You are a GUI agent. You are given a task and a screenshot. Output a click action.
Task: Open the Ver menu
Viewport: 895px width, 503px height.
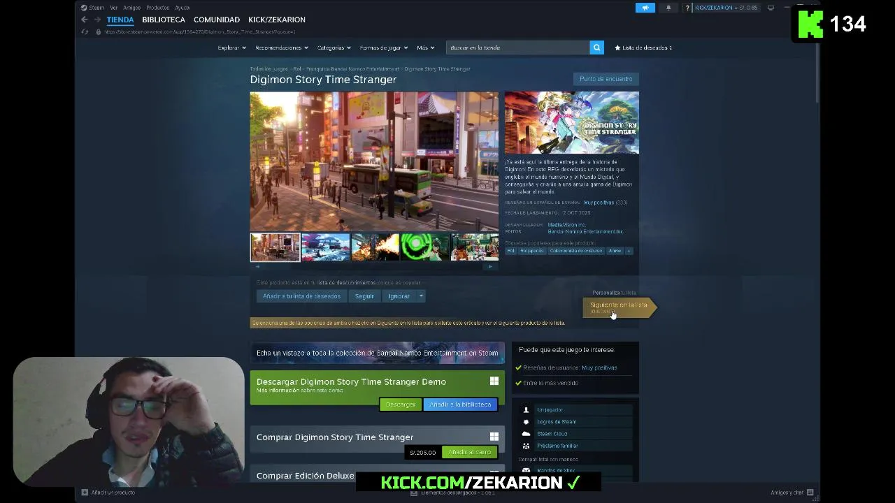coord(113,8)
